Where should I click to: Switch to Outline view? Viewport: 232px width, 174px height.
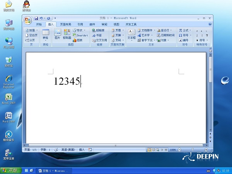[x=162, y=150]
